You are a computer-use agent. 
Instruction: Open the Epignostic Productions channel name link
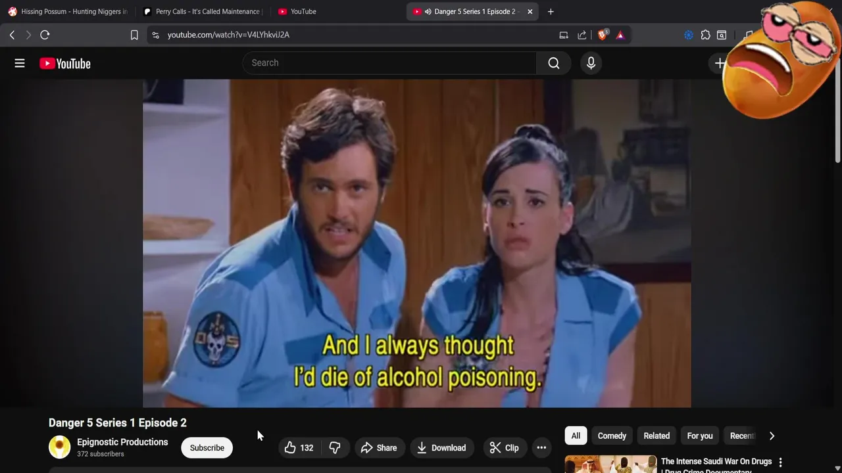click(122, 442)
